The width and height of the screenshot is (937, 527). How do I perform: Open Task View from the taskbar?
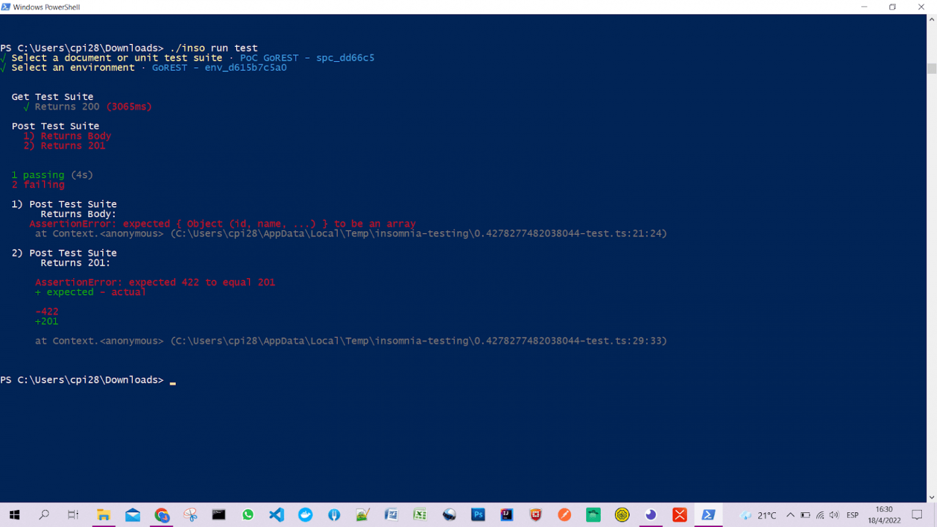[x=73, y=515]
